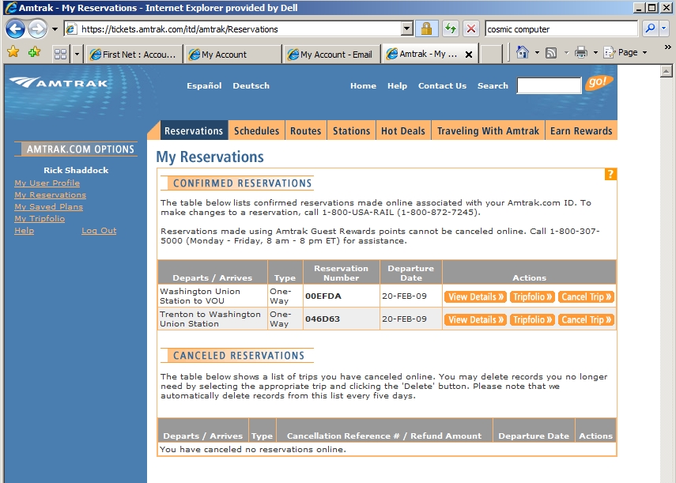
Task: Click the Add to Favorites icon
Action: click(x=34, y=52)
